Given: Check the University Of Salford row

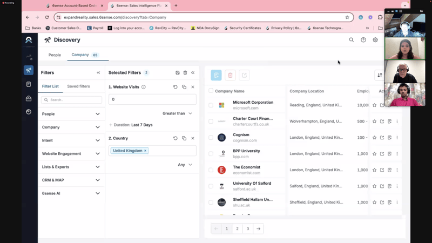Looking at the screenshot, I should click(x=211, y=186).
